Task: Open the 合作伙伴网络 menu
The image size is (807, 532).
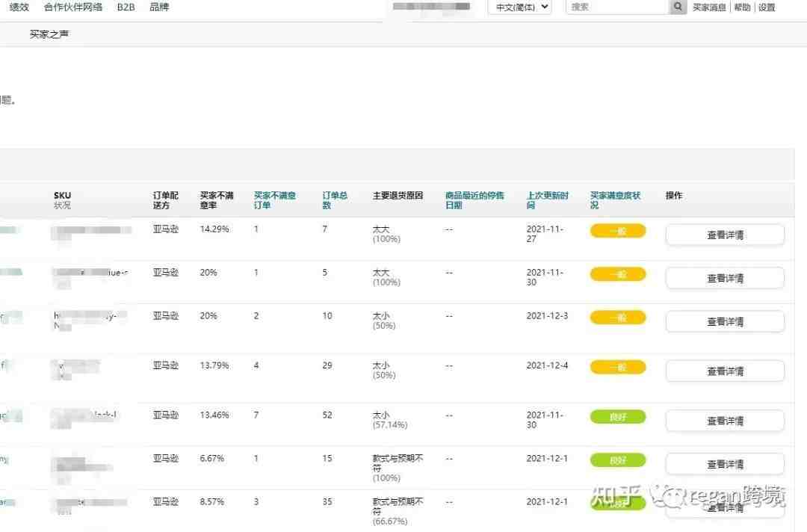Action: (x=73, y=7)
